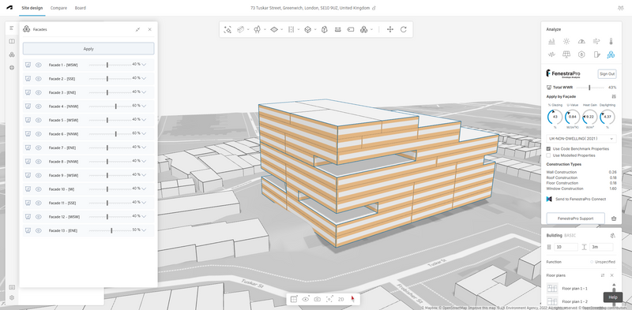The image size is (632, 310).
Task: Switch to the Board tab
Action: click(81, 8)
